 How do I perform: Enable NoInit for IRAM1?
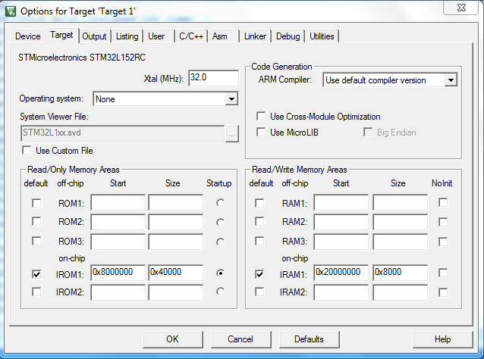(x=443, y=273)
